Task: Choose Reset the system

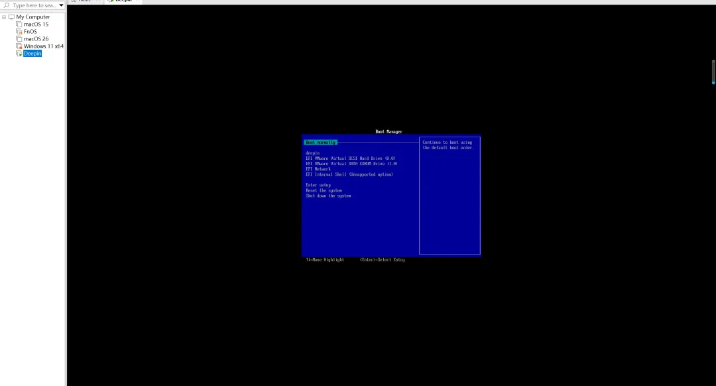Action: coord(324,190)
